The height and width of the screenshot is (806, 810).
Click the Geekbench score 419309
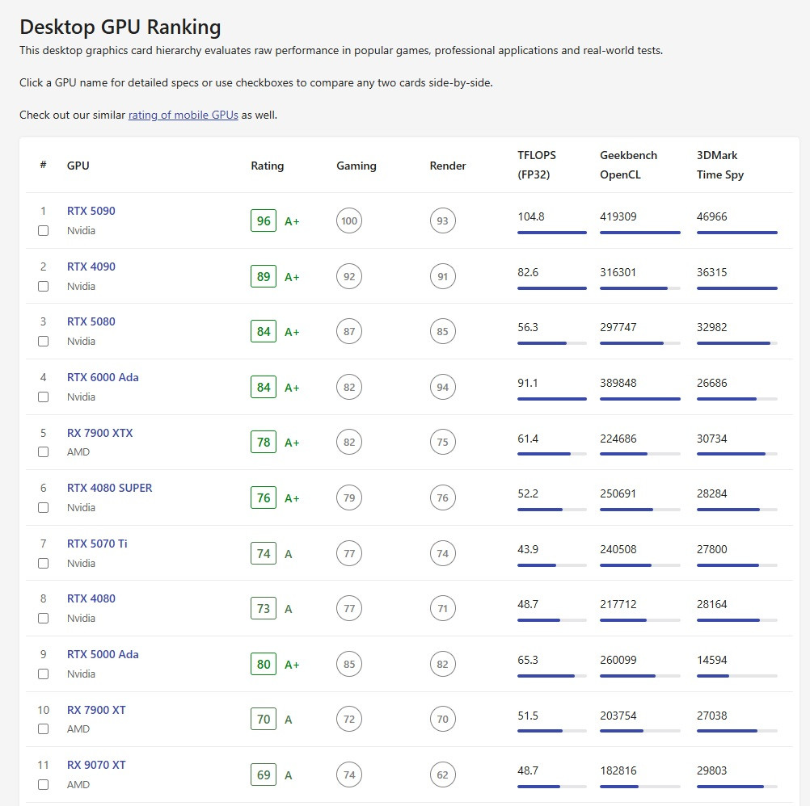tap(618, 216)
